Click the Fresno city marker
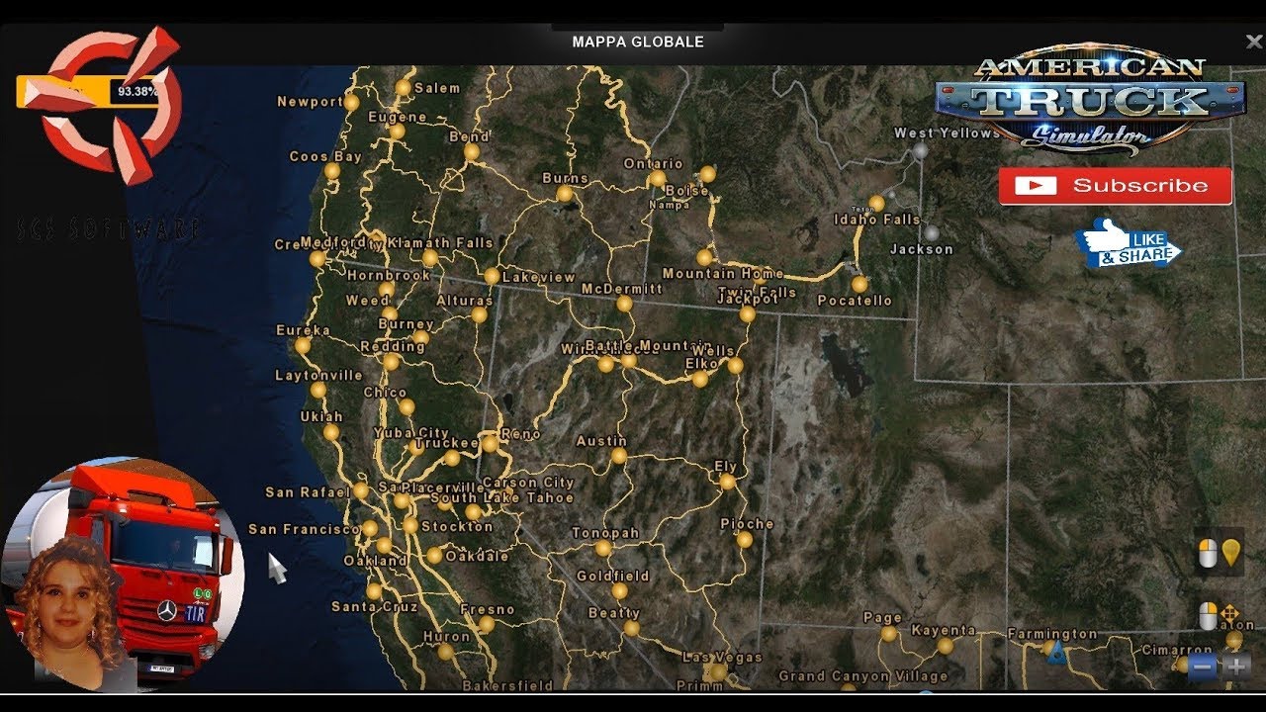 tap(486, 625)
